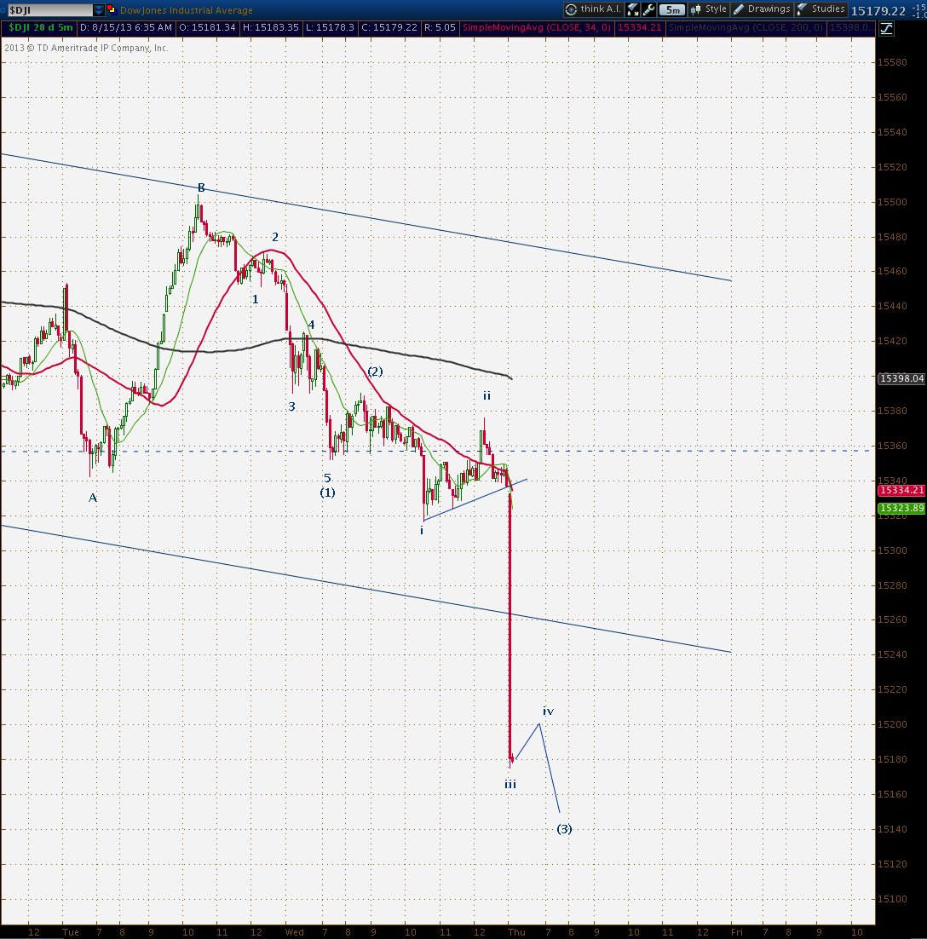927x939 pixels.
Task: Click the O: 15181.34 open value
Action: 207,27
